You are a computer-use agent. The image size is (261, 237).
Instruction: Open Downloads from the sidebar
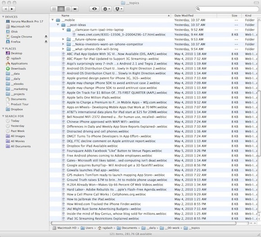(16, 68)
